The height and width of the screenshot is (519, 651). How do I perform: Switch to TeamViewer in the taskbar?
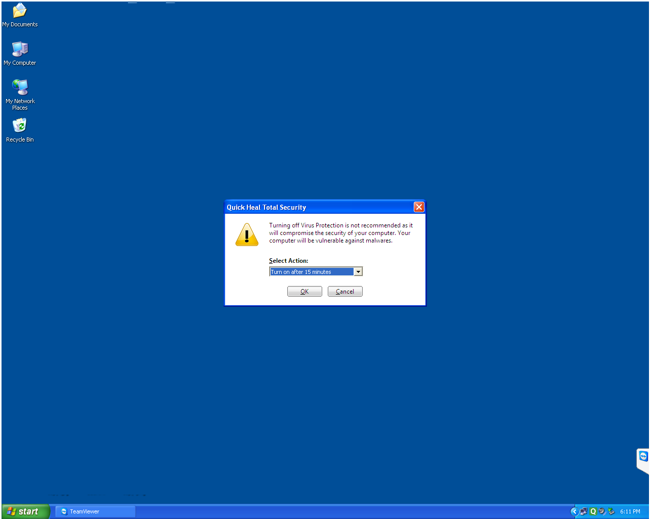pyautogui.click(x=95, y=511)
